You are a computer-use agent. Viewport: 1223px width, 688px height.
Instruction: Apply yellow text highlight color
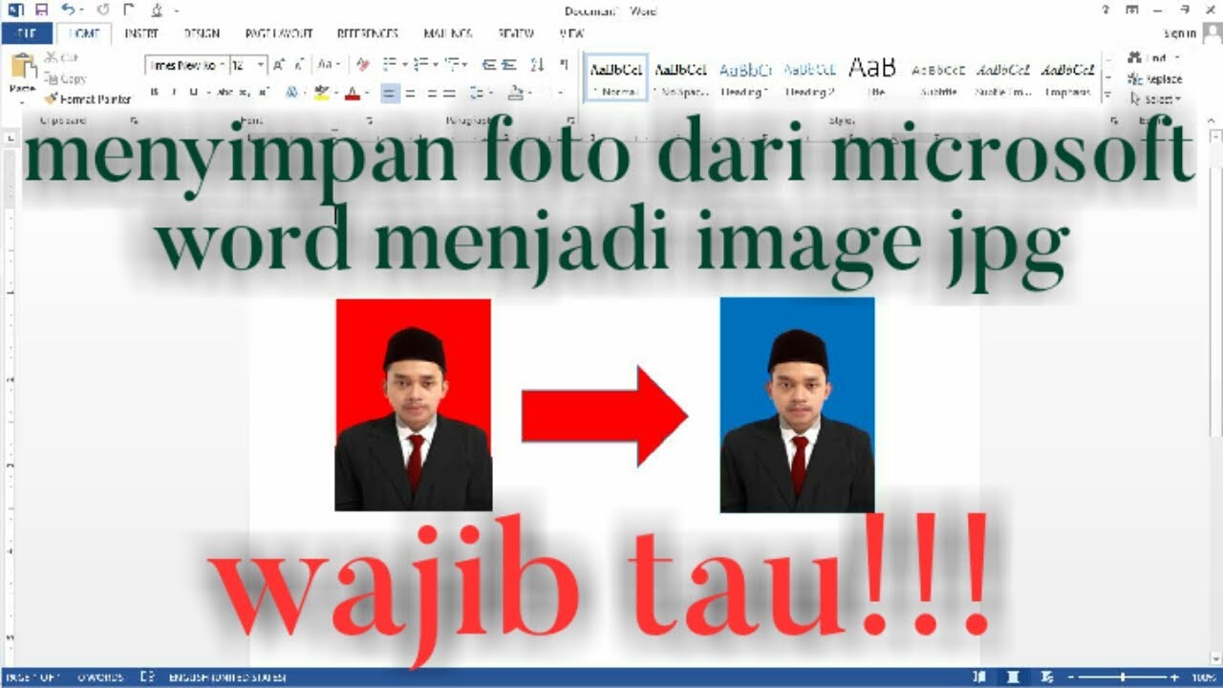coord(320,93)
